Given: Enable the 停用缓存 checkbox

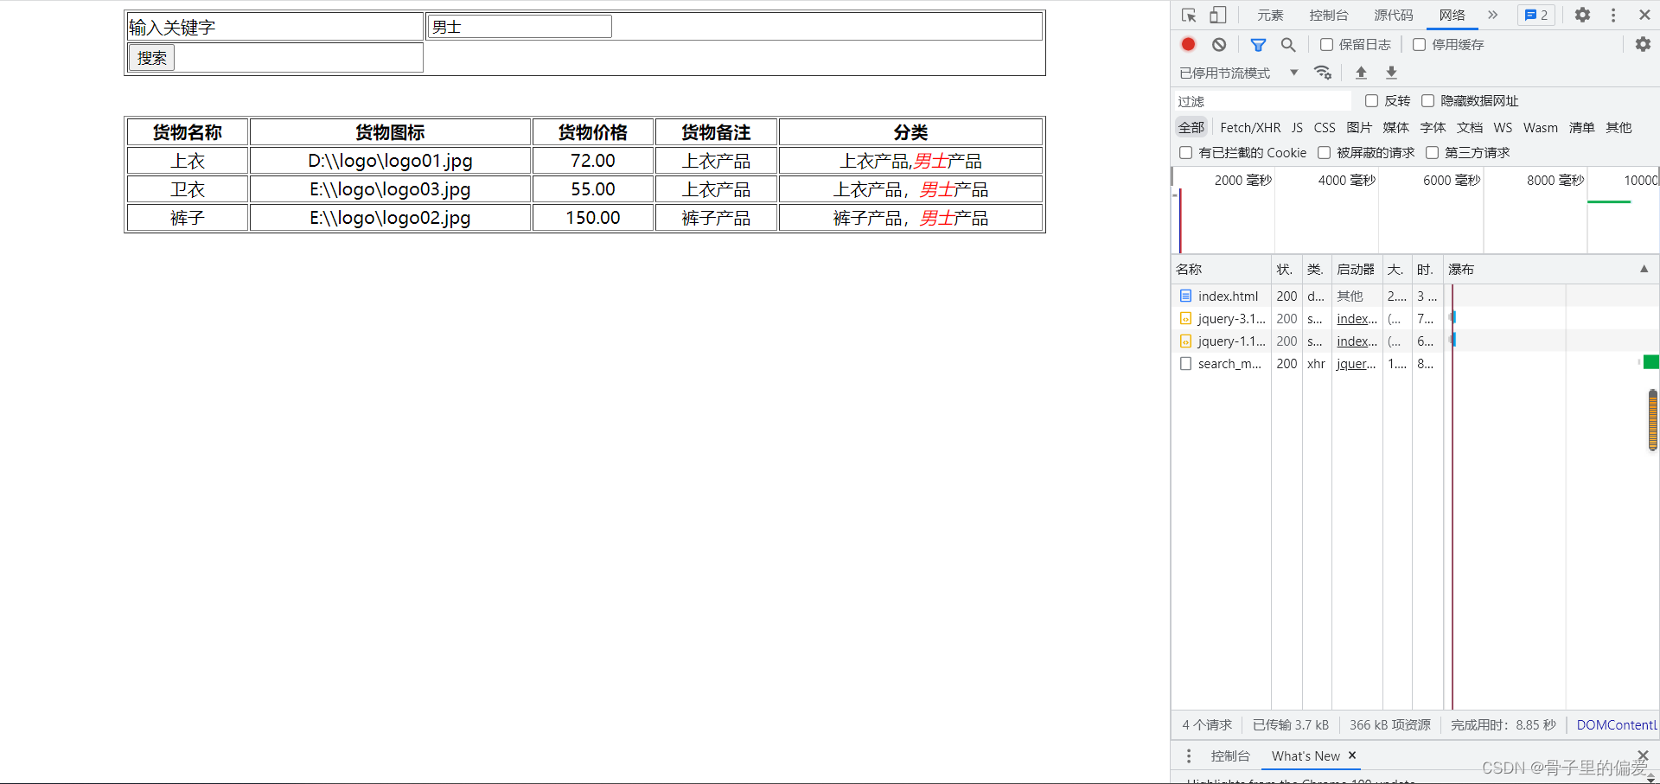Looking at the screenshot, I should tap(1419, 44).
